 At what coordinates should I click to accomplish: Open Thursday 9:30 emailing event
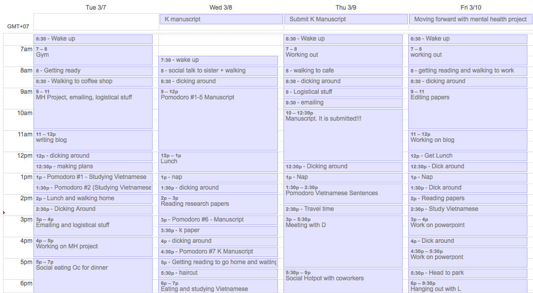pyautogui.click(x=343, y=103)
